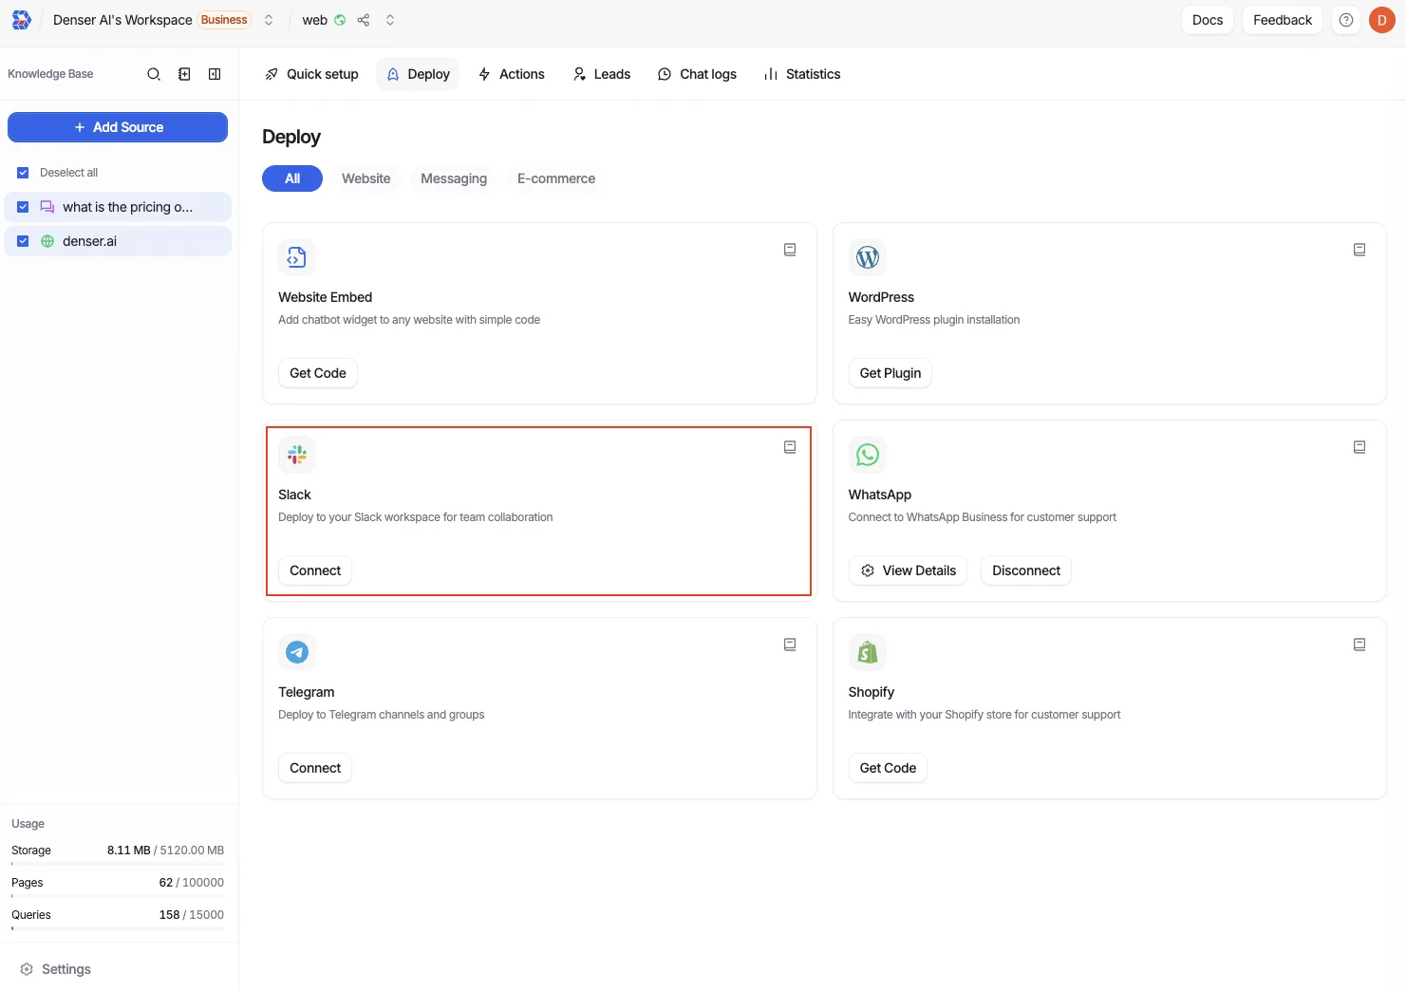
Task: Connect the Telegram integration
Action: [x=315, y=768]
